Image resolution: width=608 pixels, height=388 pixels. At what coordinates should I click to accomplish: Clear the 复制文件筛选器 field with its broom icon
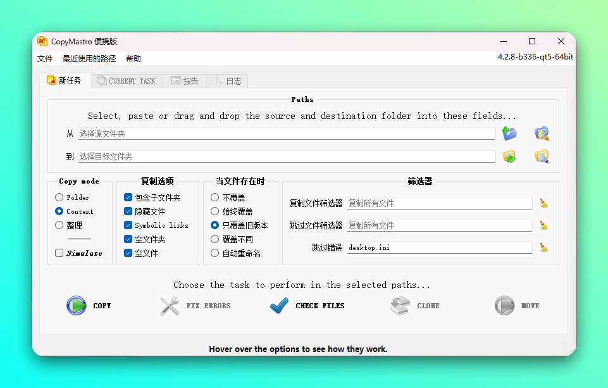point(544,203)
